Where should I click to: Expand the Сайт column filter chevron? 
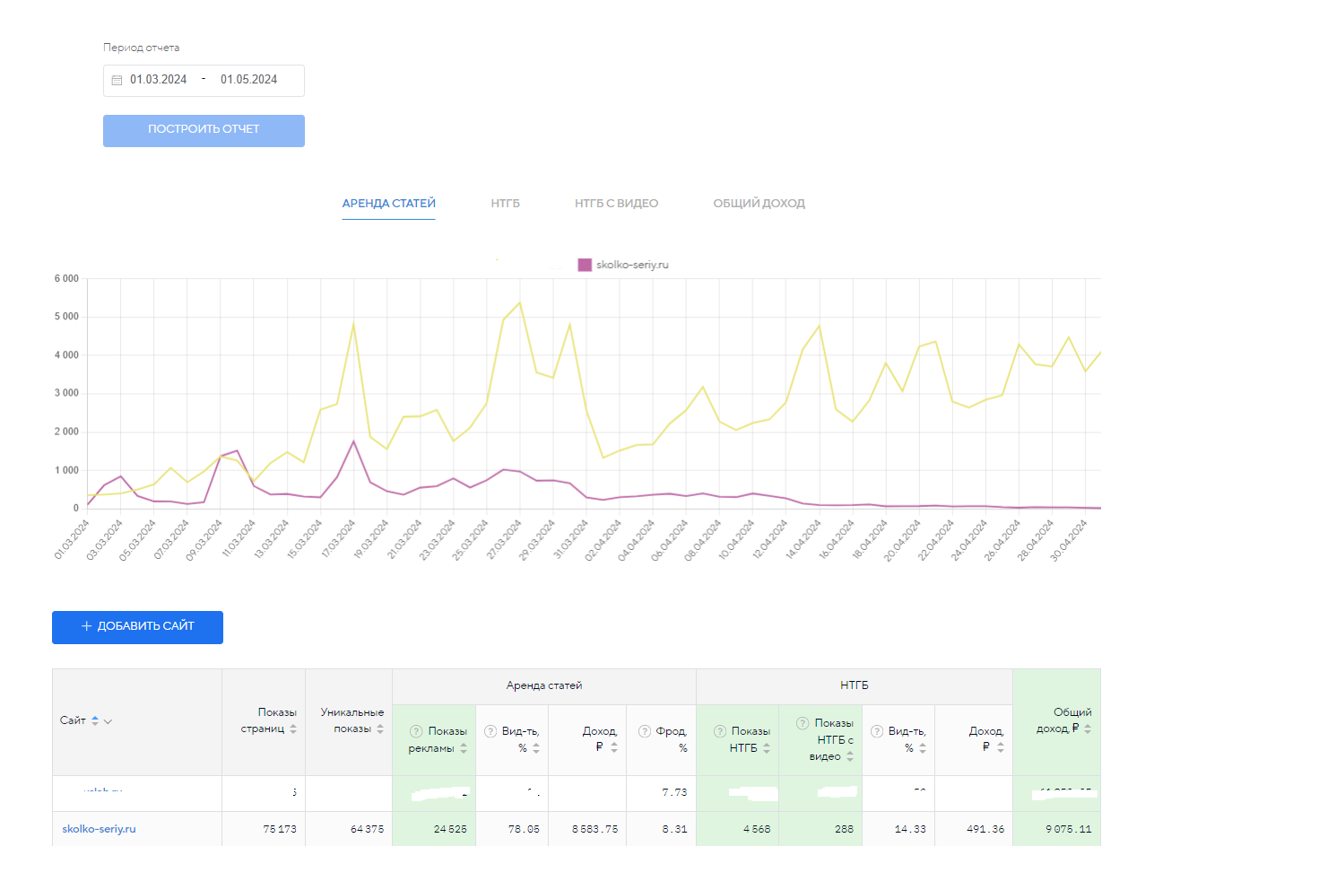[108, 721]
